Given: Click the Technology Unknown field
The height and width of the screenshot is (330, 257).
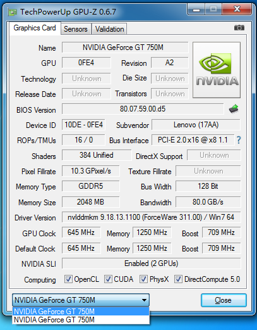Looking at the screenshot, I should pyautogui.click(x=86, y=79).
